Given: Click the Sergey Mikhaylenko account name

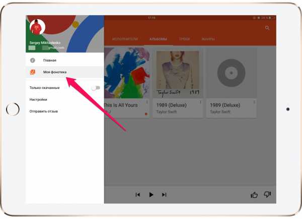Looking at the screenshot, I should coord(45,43).
